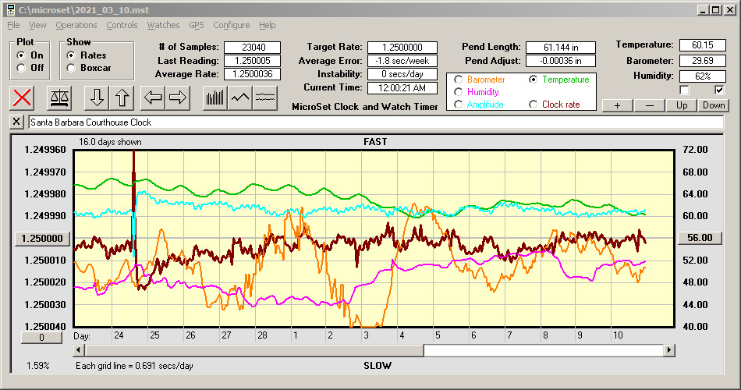
Task: Tick the unchecked box below Humidity
Action: coord(683,90)
